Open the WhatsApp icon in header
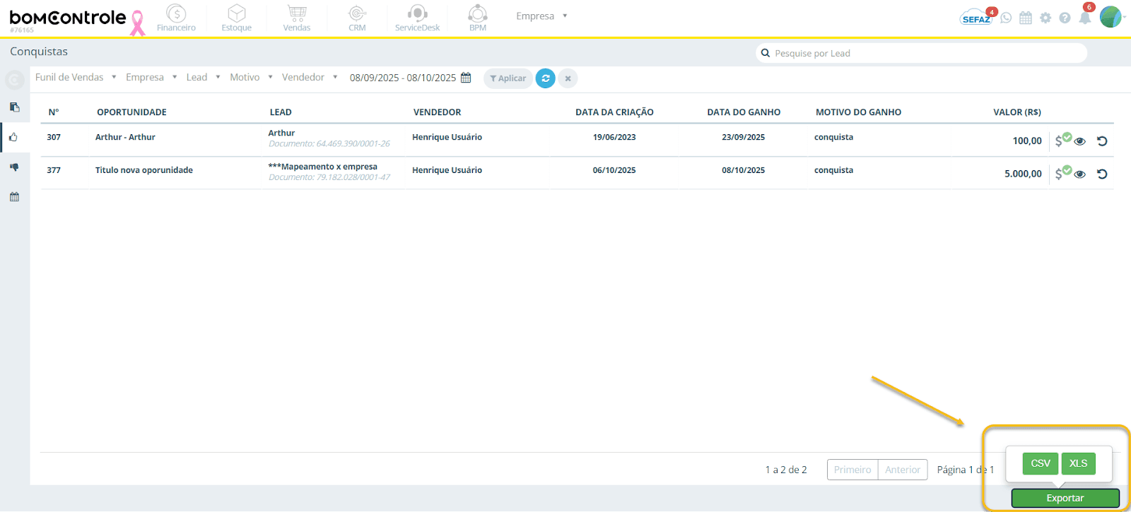1131x512 pixels. (1006, 18)
